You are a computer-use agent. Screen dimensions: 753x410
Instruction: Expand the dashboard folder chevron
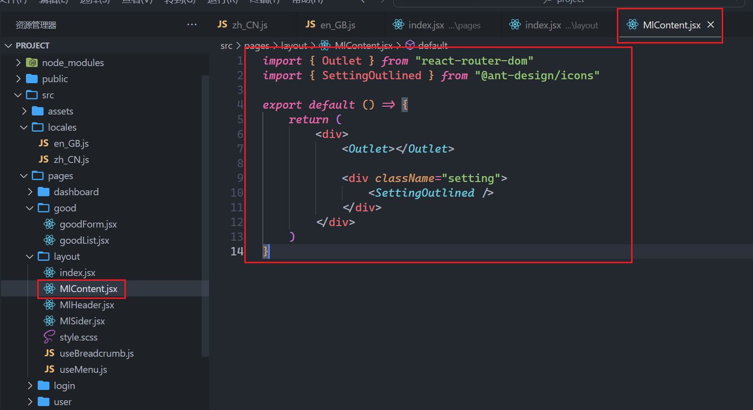point(30,192)
